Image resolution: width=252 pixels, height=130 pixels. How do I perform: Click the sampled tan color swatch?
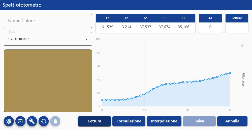click(x=48, y=81)
